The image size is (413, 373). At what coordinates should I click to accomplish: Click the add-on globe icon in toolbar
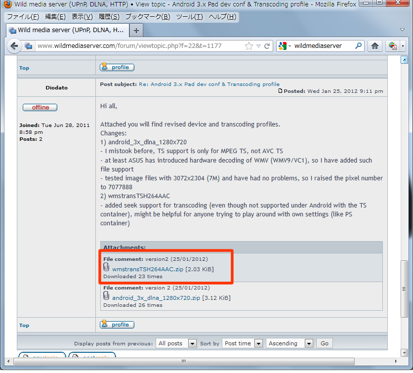click(x=392, y=46)
